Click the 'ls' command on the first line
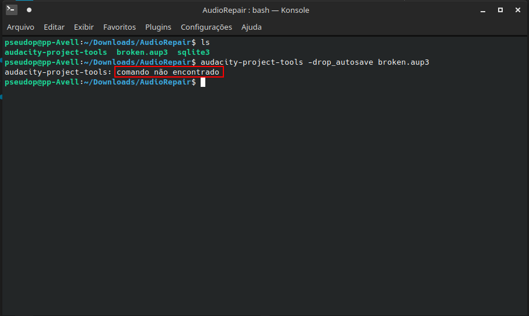Screen dimensions: 529x316 click(x=205, y=43)
